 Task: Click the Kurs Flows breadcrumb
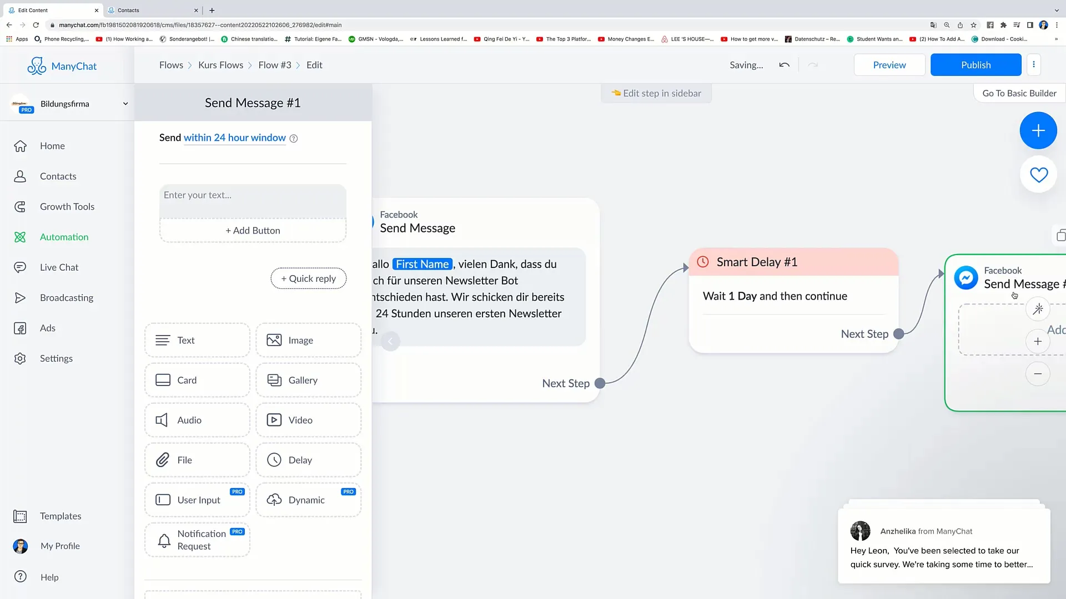coord(220,65)
